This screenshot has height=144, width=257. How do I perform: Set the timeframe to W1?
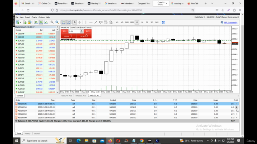[x=152, y=22]
